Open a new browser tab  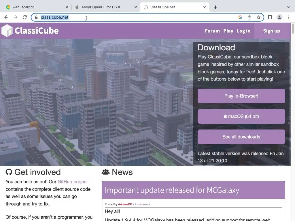[x=215, y=7]
